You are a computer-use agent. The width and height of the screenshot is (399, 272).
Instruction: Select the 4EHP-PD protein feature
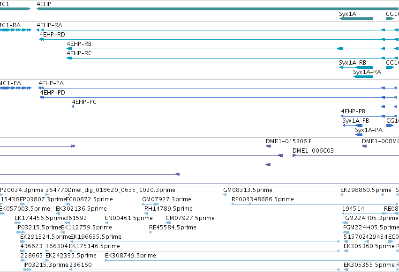pyautogui.click(x=218, y=97)
